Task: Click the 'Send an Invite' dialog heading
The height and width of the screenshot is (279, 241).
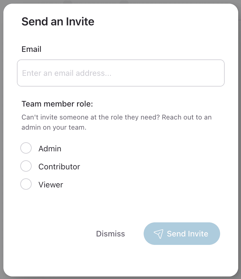Action: coord(58,21)
